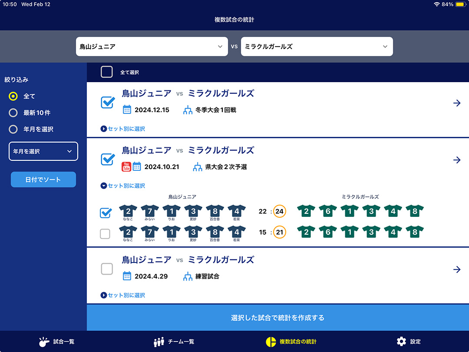Switch to the 複数試合の統計 tab

(x=291, y=342)
